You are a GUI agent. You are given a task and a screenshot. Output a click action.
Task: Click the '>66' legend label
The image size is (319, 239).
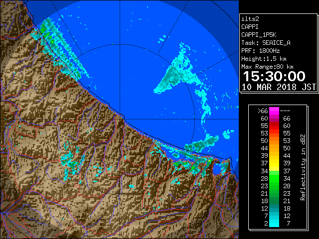263,111
